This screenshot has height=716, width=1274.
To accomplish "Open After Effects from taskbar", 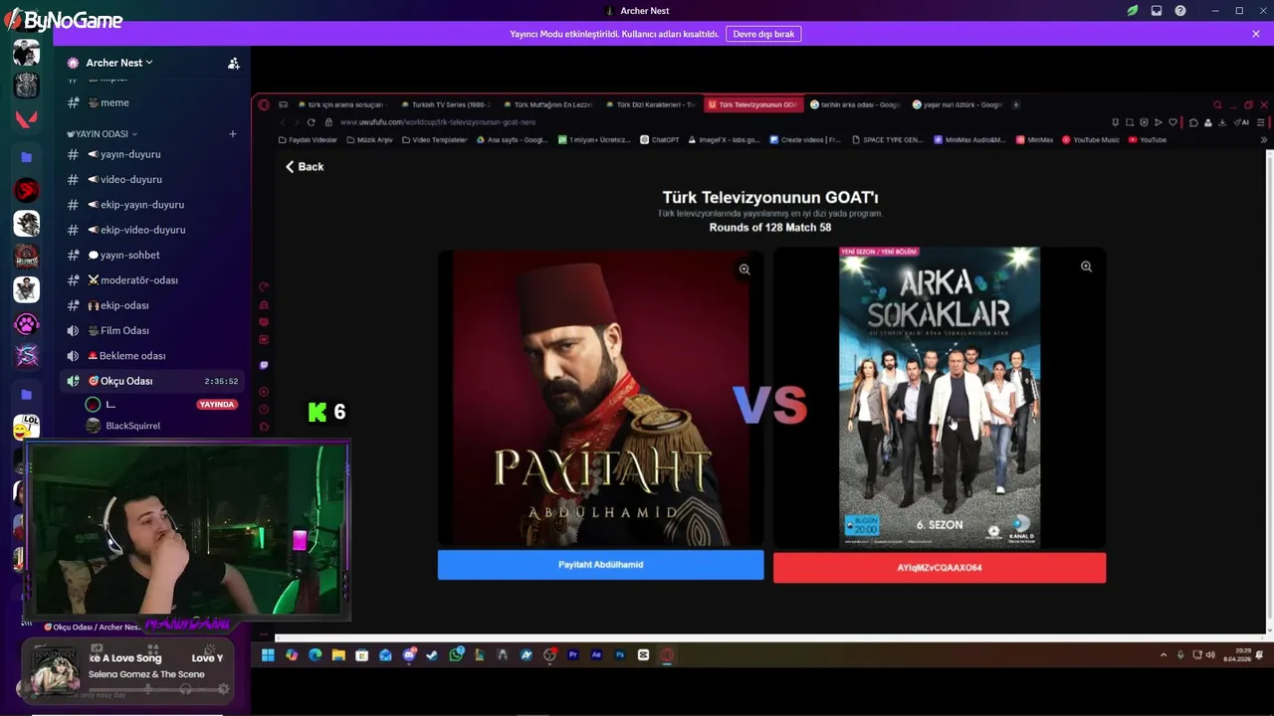I will (x=596, y=655).
